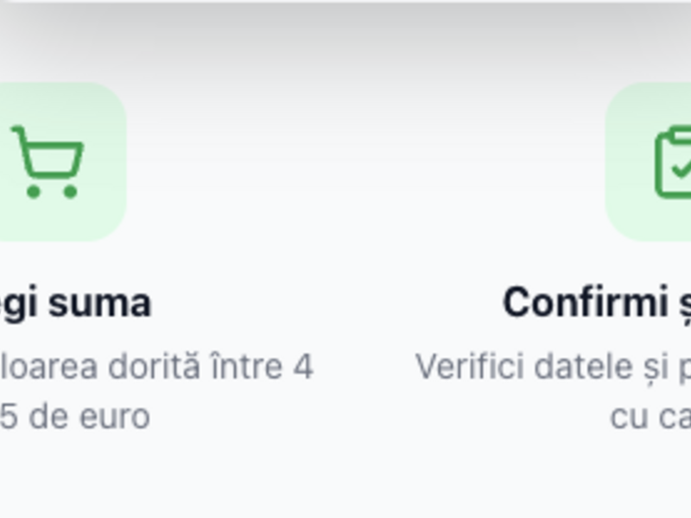Click the clipboard checkmark icon

[x=673, y=161]
